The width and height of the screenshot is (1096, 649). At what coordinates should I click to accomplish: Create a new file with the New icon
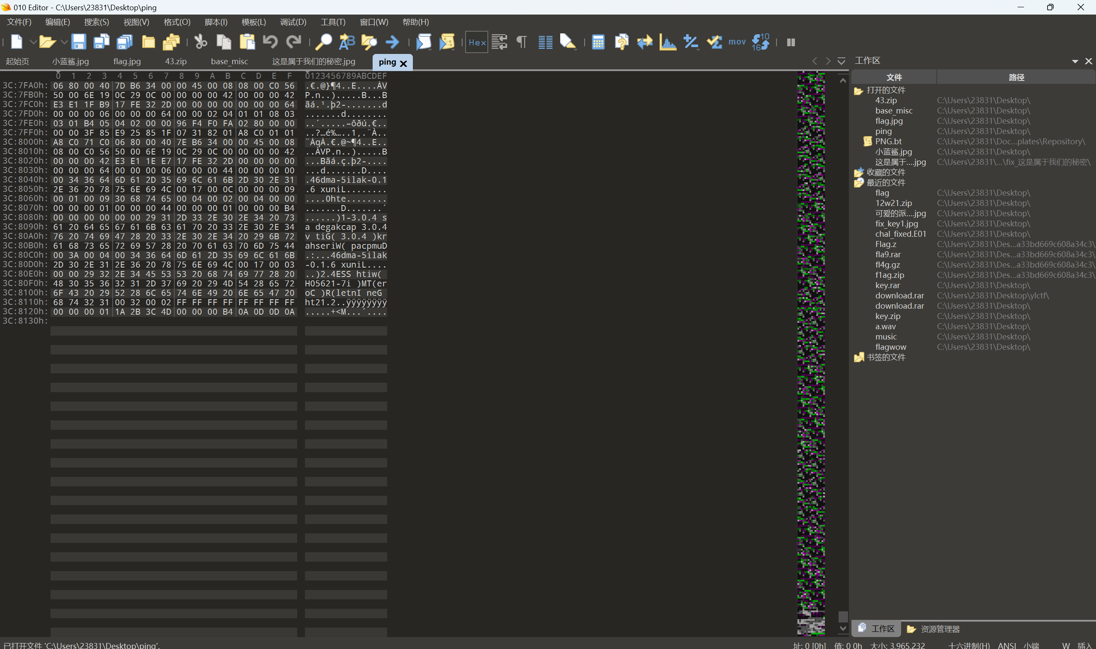point(17,42)
